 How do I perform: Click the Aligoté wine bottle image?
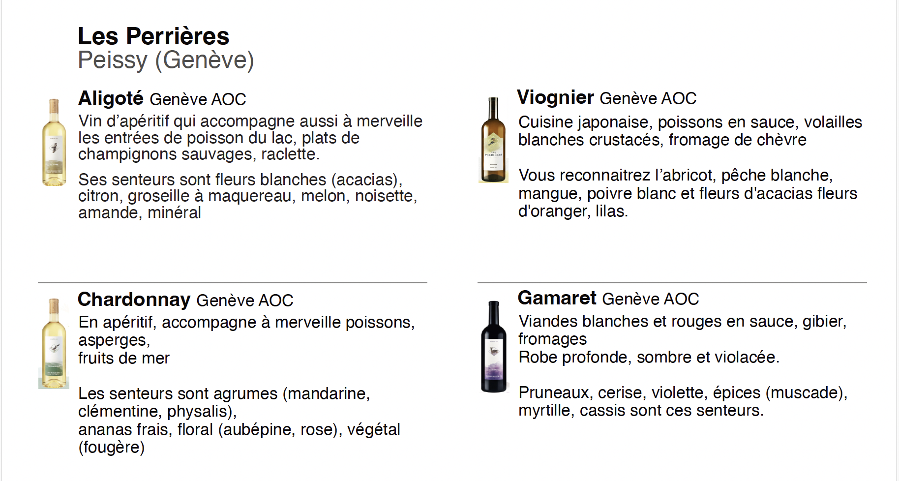(54, 142)
